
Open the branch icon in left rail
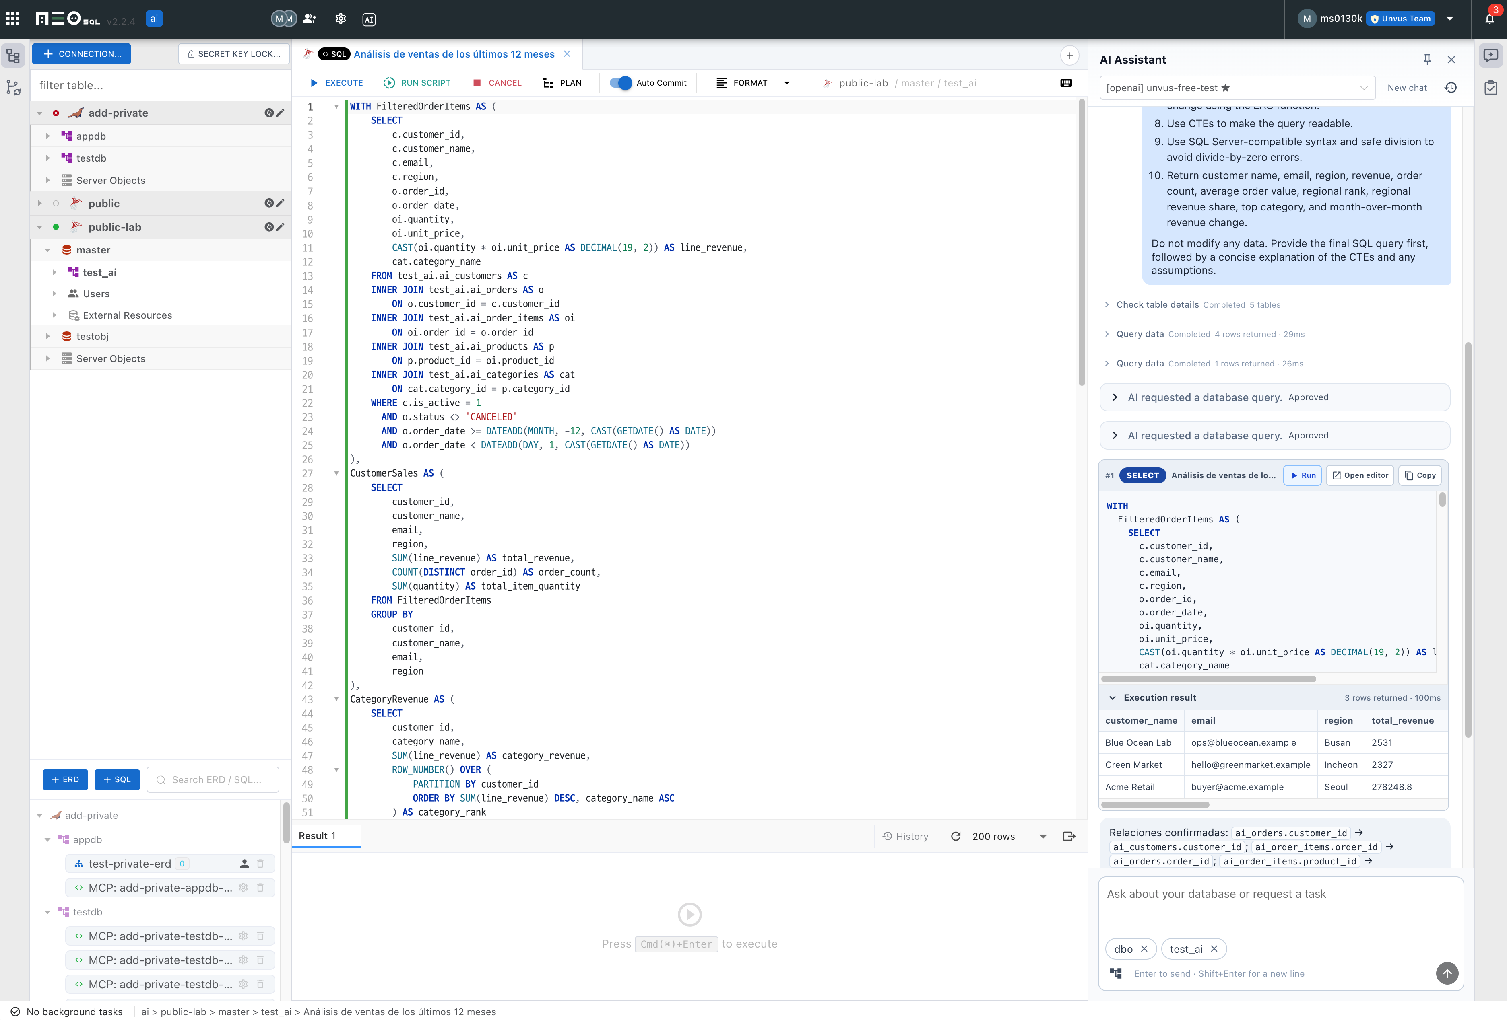(13, 88)
